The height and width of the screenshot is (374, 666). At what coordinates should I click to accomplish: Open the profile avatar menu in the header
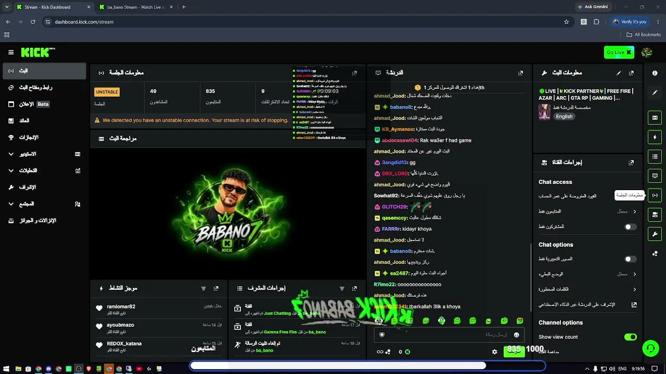pos(647,52)
